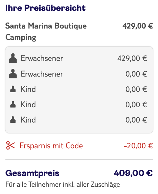158x194 pixels.
Task: Click the second adult's 0,00 € price
Action: coord(136,74)
